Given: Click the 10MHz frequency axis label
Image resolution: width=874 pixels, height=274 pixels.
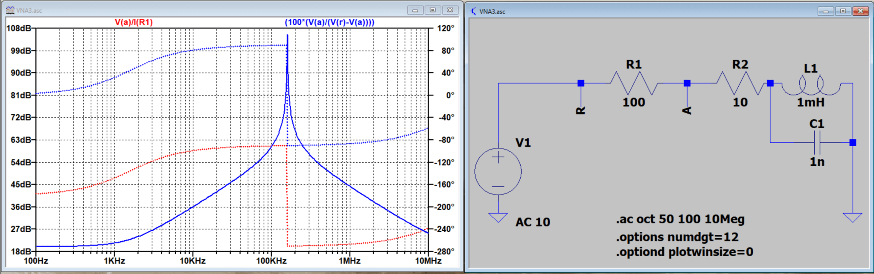Looking at the screenshot, I should pyautogui.click(x=428, y=261).
